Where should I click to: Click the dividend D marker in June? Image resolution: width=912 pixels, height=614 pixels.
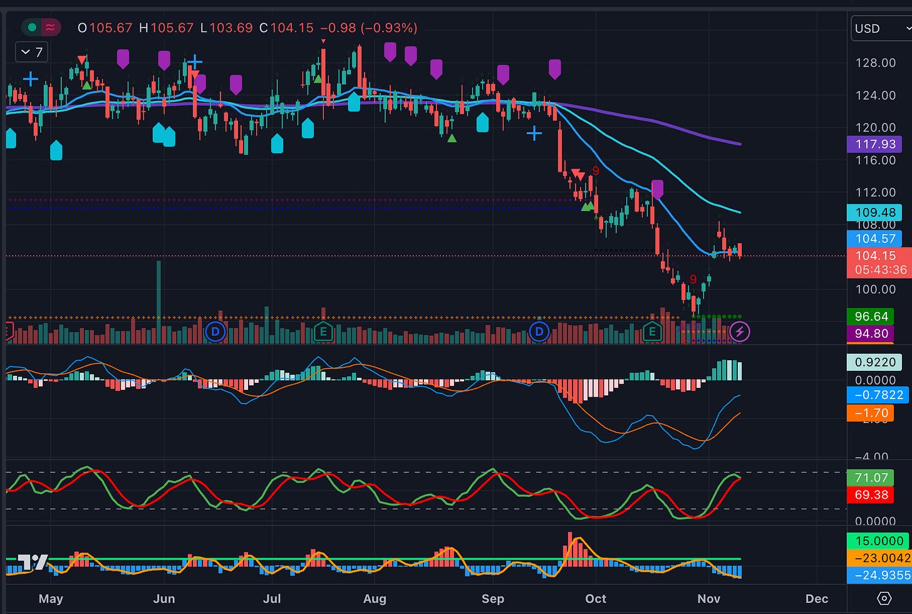coord(215,331)
